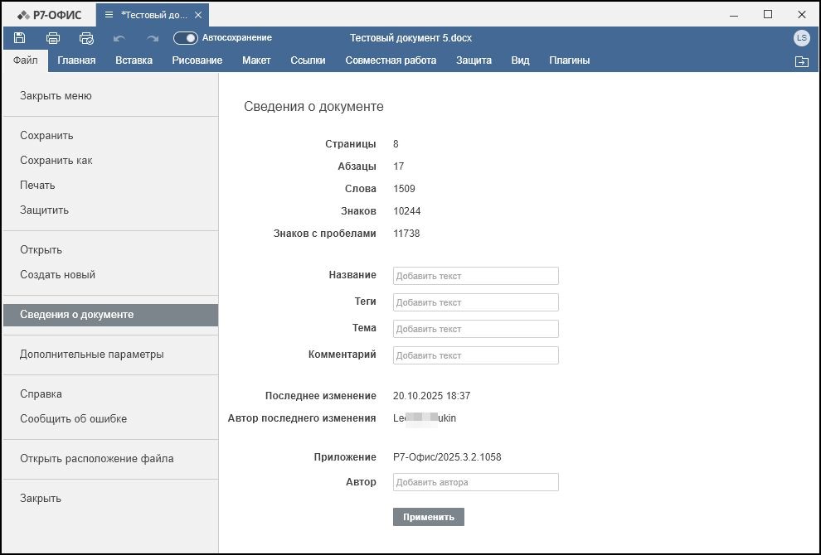Open the Плагины tab
Viewport: 821px width, 555px height.
(x=569, y=60)
